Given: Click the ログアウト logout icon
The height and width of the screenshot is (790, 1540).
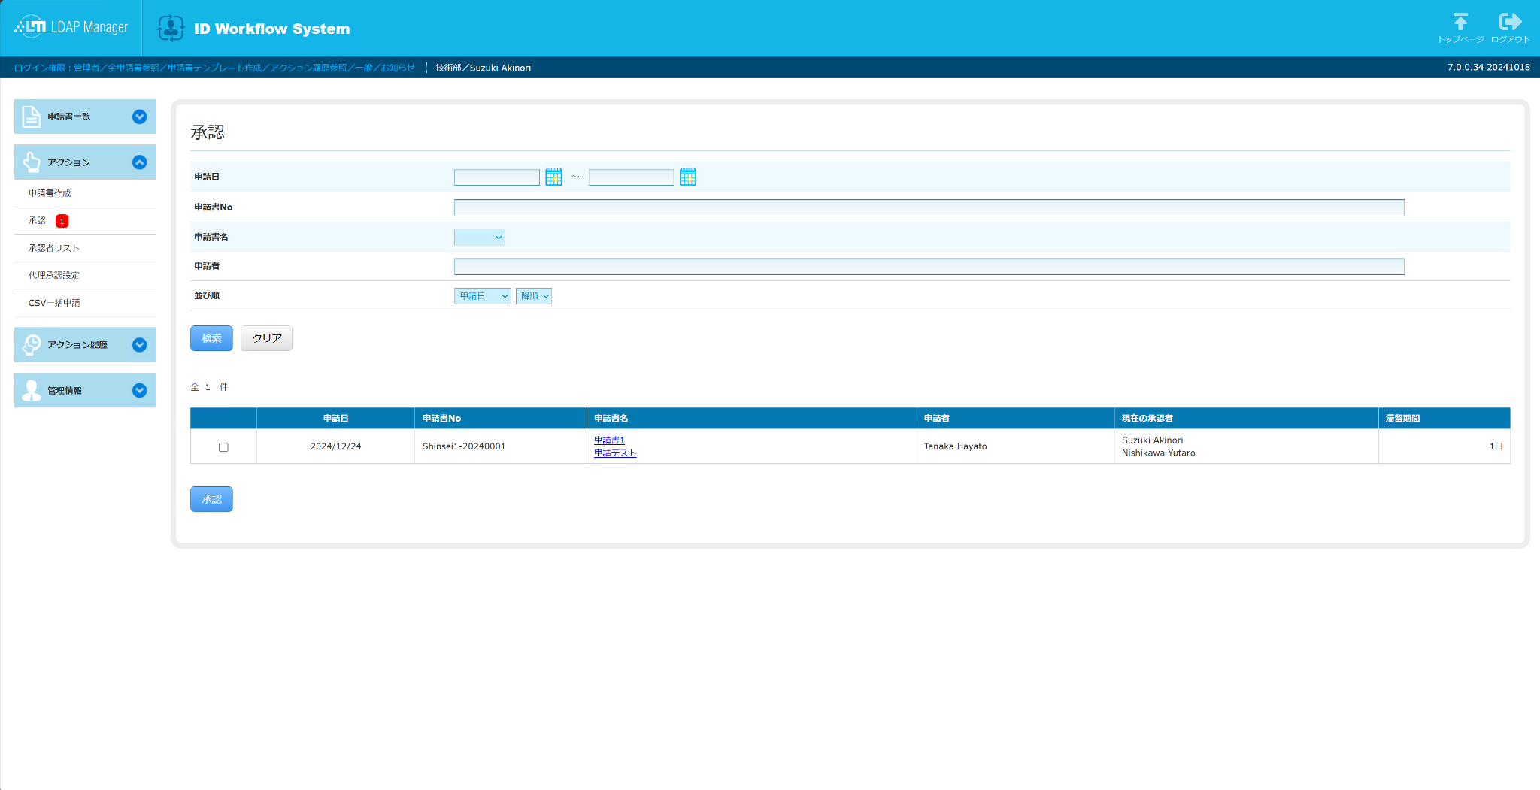Looking at the screenshot, I should [1510, 28].
